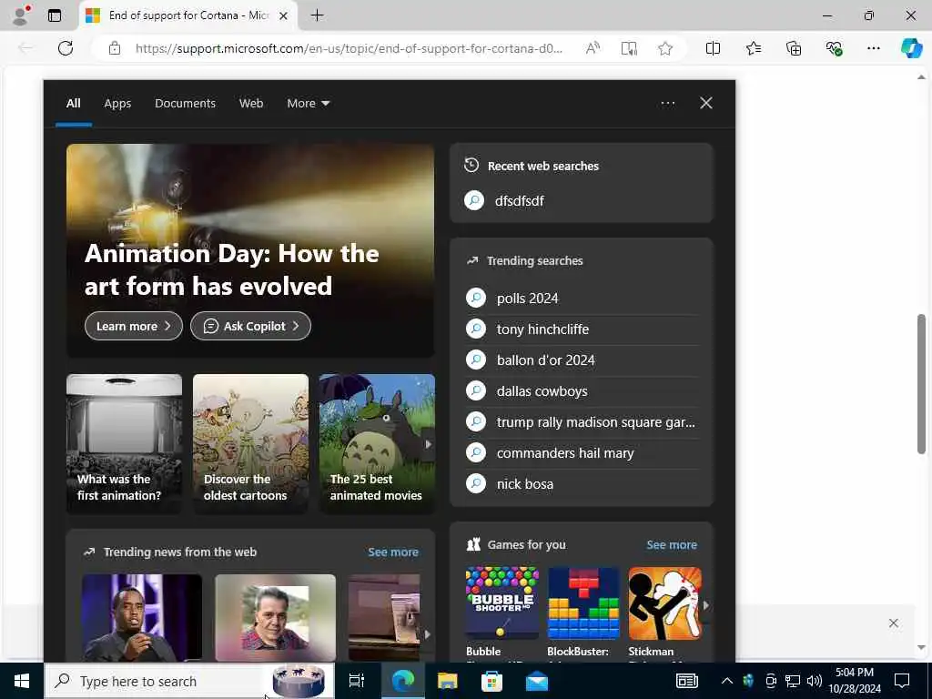Search trending tony hinchcliffe
Viewport: 932px width, 699px height.
[x=582, y=329]
